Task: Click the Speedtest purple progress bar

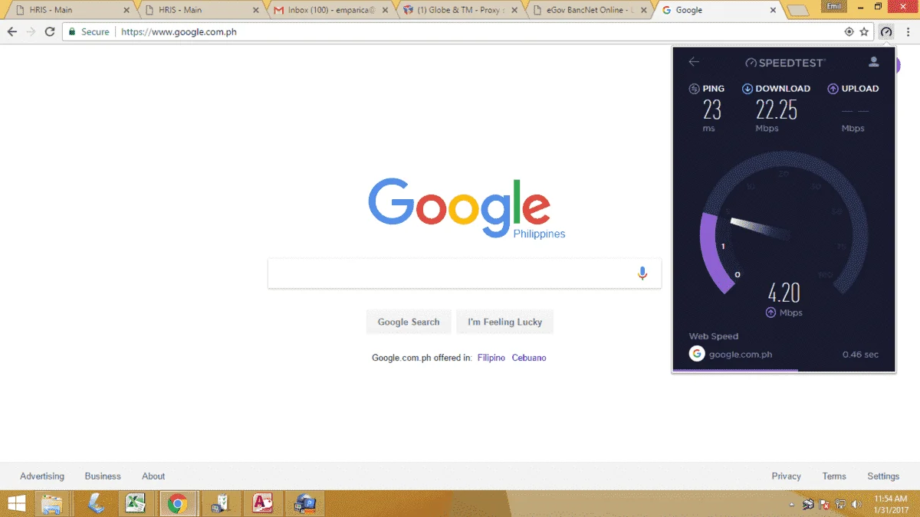Action: (735, 371)
